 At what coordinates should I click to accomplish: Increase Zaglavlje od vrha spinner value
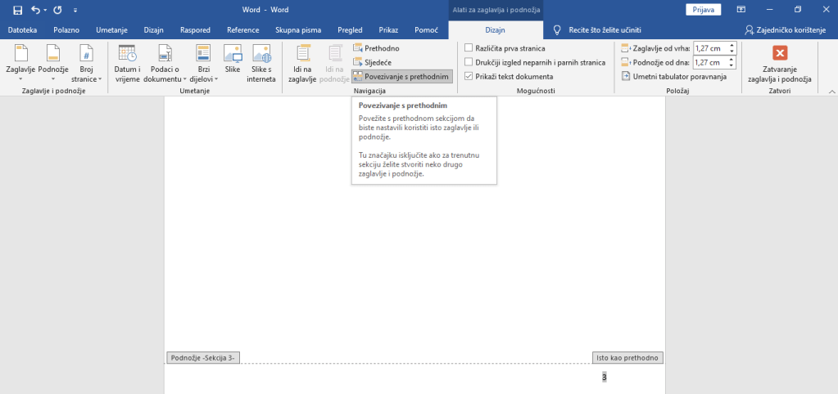tap(732, 46)
